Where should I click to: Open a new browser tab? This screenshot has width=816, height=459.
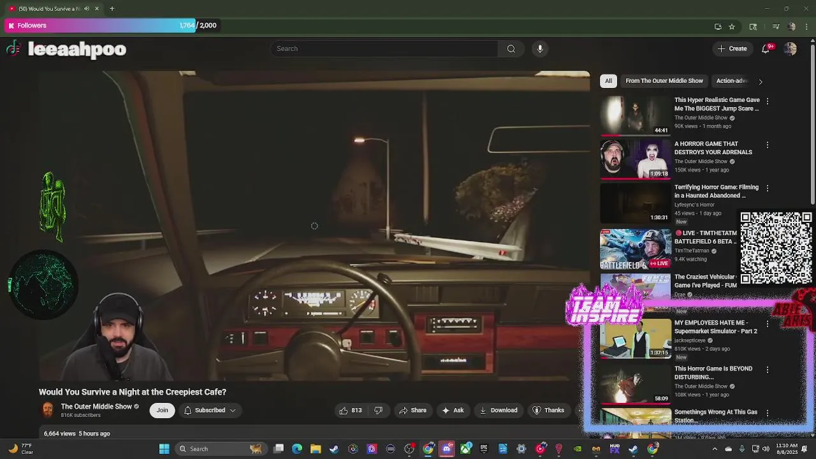tap(112, 8)
